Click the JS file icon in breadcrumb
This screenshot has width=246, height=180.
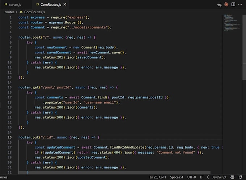click(21, 12)
